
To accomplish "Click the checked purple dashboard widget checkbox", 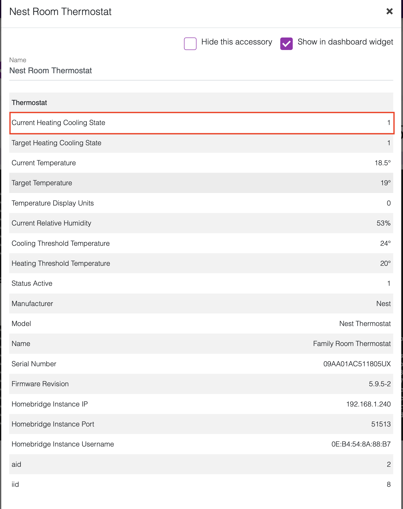I will [x=286, y=43].
